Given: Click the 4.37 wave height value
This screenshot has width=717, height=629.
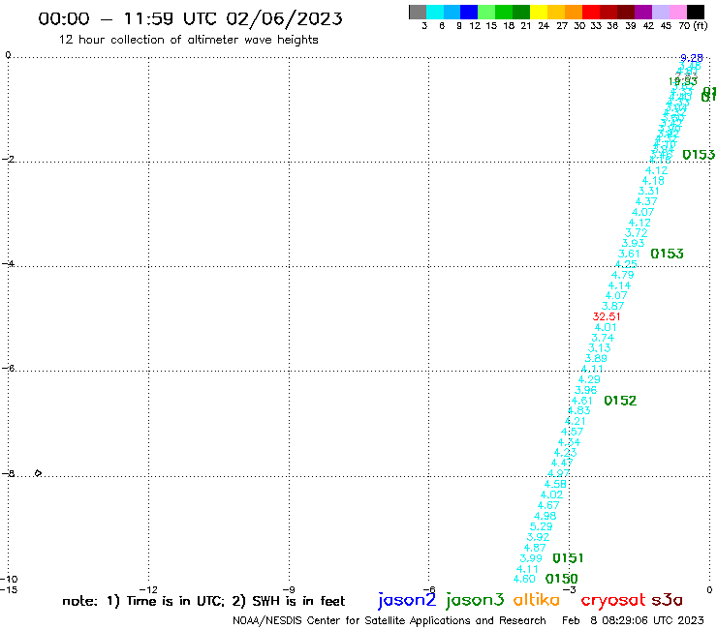Looking at the screenshot, I should (x=646, y=201).
